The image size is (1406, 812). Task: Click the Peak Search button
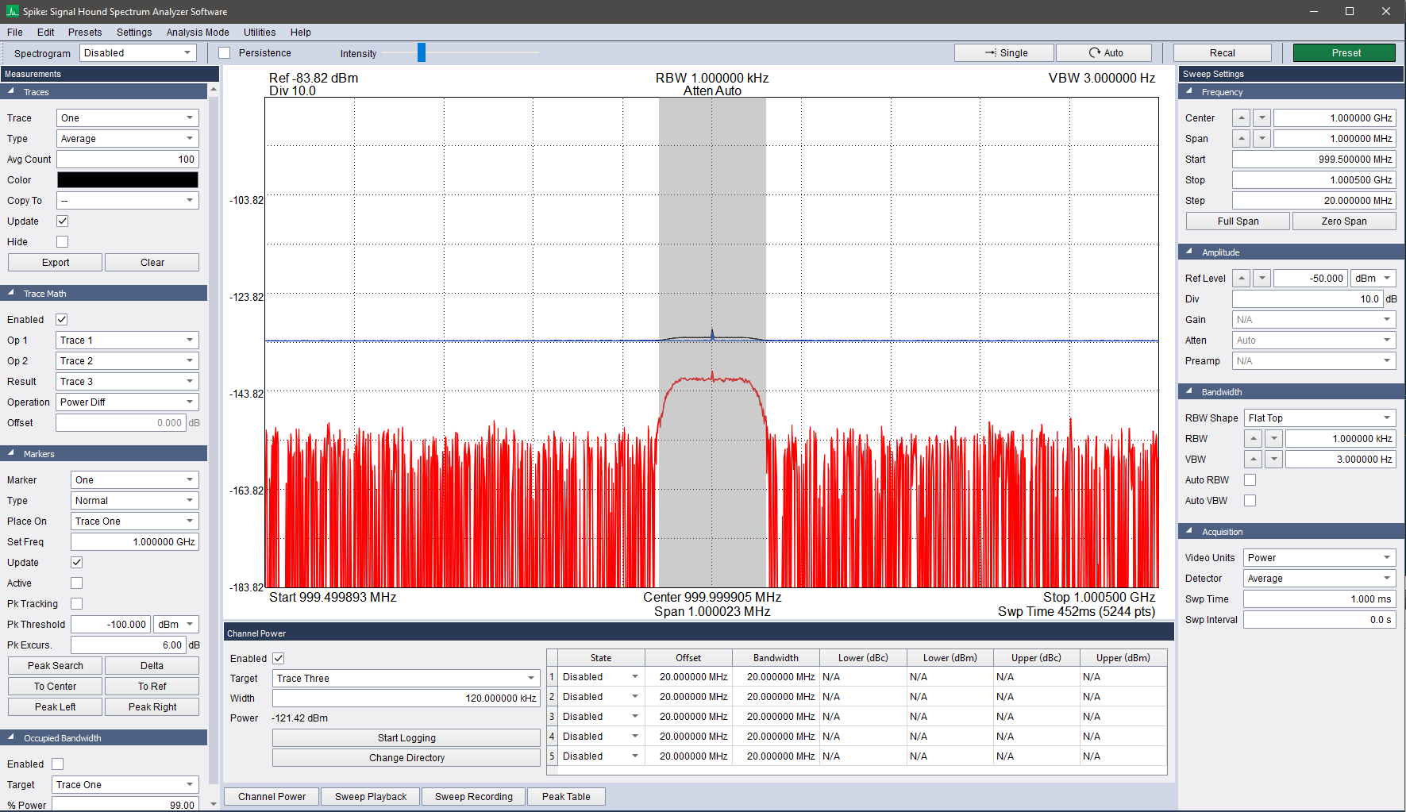point(56,666)
